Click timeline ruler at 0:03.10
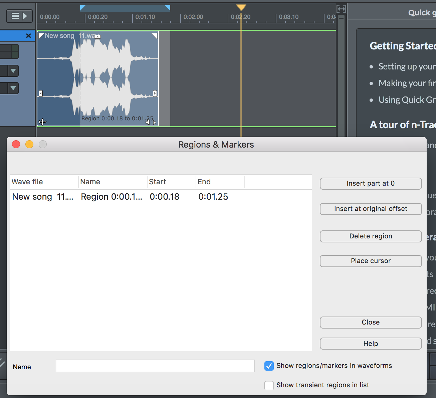Screen dimensions: 436x398 [288, 17]
